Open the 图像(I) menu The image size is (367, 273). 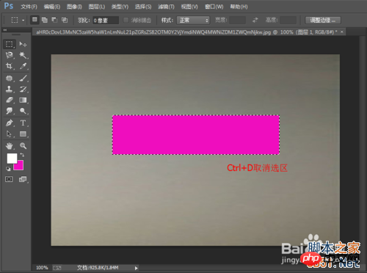(x=74, y=7)
